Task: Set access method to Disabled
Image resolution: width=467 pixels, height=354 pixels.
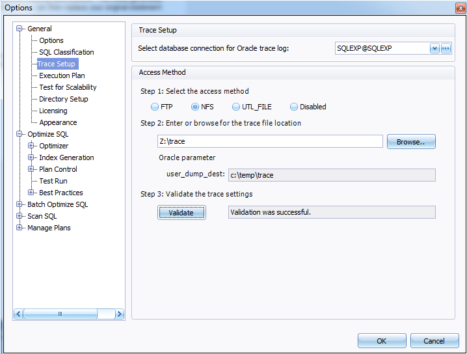Action: 294,107
